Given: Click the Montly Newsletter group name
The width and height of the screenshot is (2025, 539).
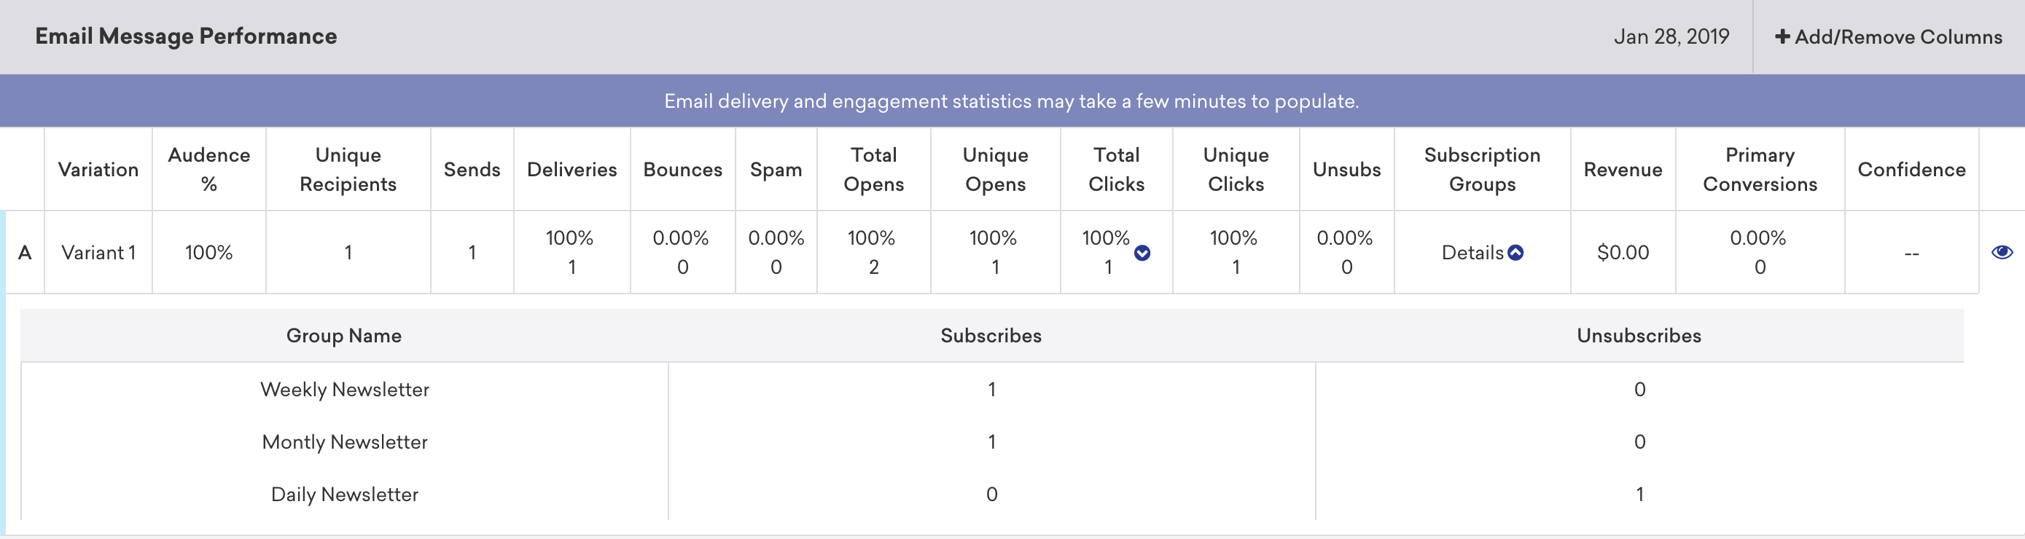Looking at the screenshot, I should [344, 442].
